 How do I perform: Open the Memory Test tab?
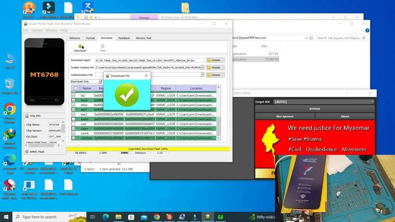coord(143,38)
